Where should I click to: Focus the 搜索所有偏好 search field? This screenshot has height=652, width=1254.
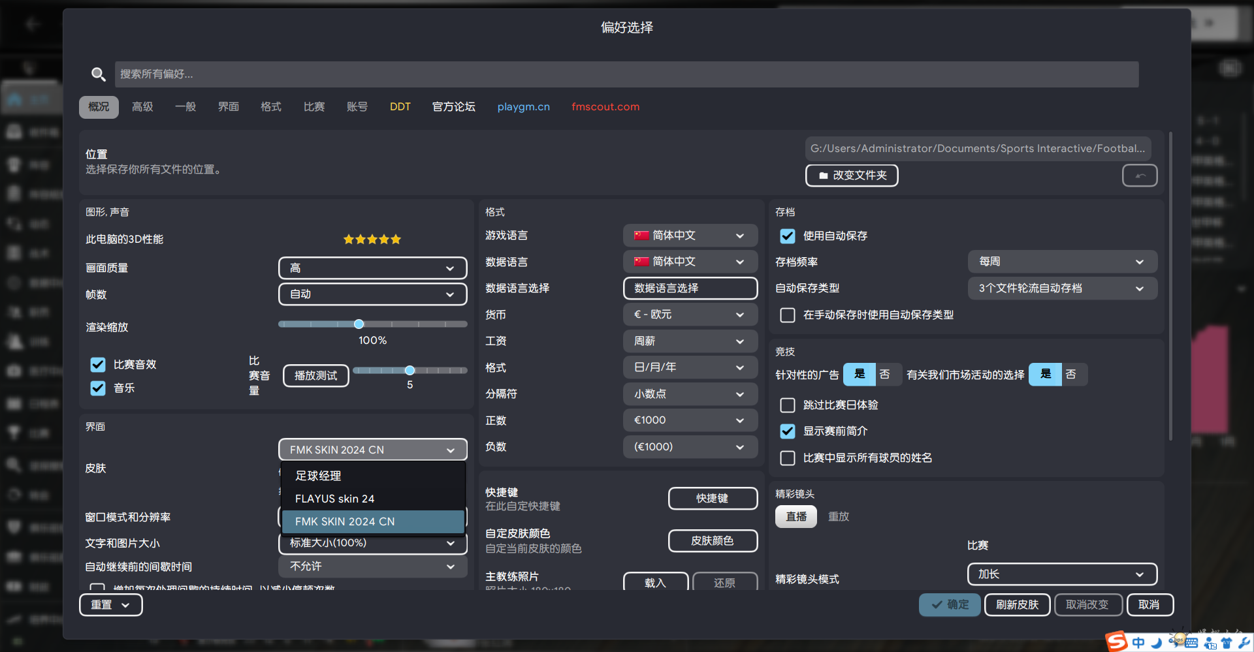click(x=626, y=74)
